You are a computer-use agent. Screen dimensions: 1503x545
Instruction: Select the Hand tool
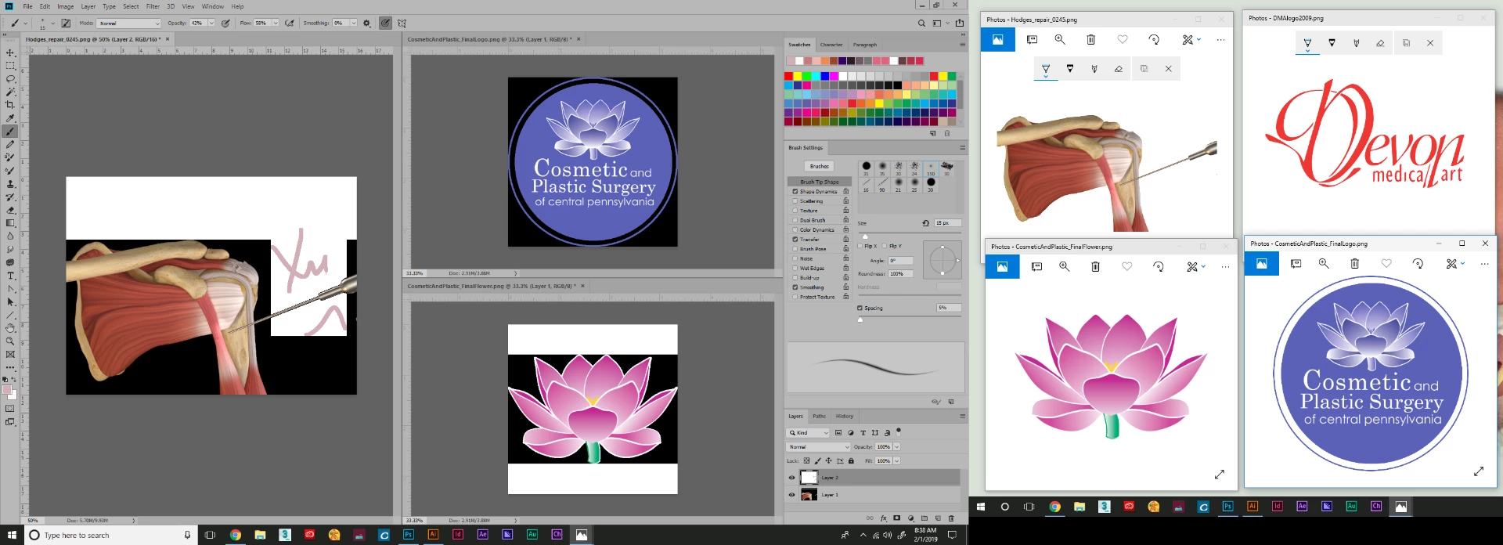coord(10,328)
